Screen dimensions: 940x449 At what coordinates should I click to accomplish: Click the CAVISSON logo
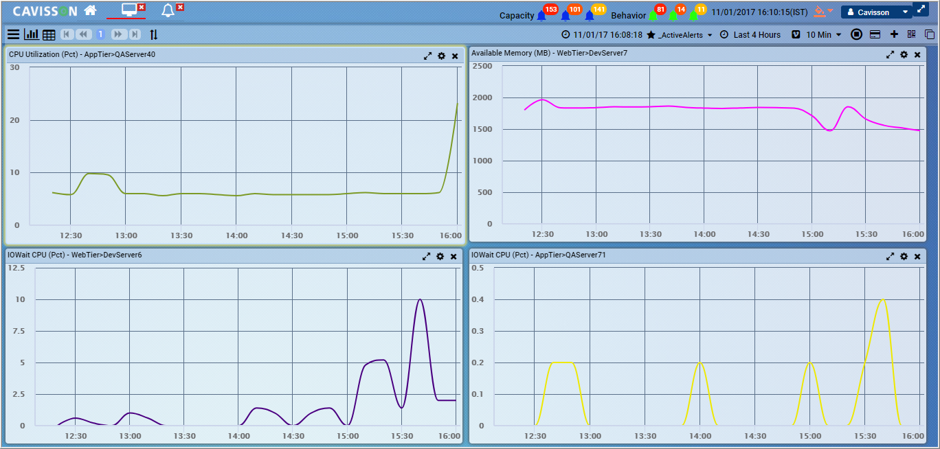(45, 11)
